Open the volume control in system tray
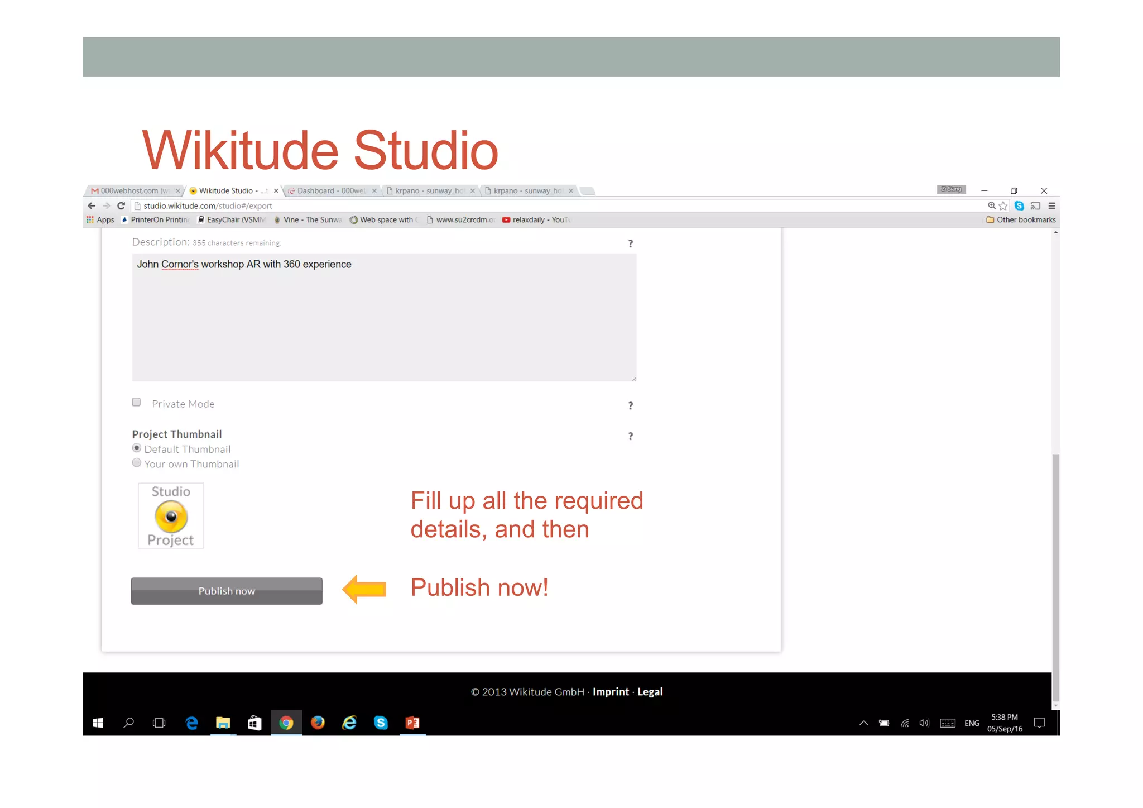 pos(924,723)
